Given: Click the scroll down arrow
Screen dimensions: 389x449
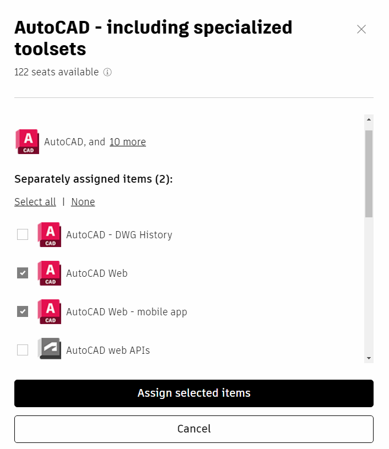Looking at the screenshot, I should (x=369, y=358).
